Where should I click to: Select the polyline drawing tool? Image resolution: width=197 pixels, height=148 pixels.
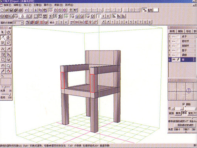[x=3, y=49]
